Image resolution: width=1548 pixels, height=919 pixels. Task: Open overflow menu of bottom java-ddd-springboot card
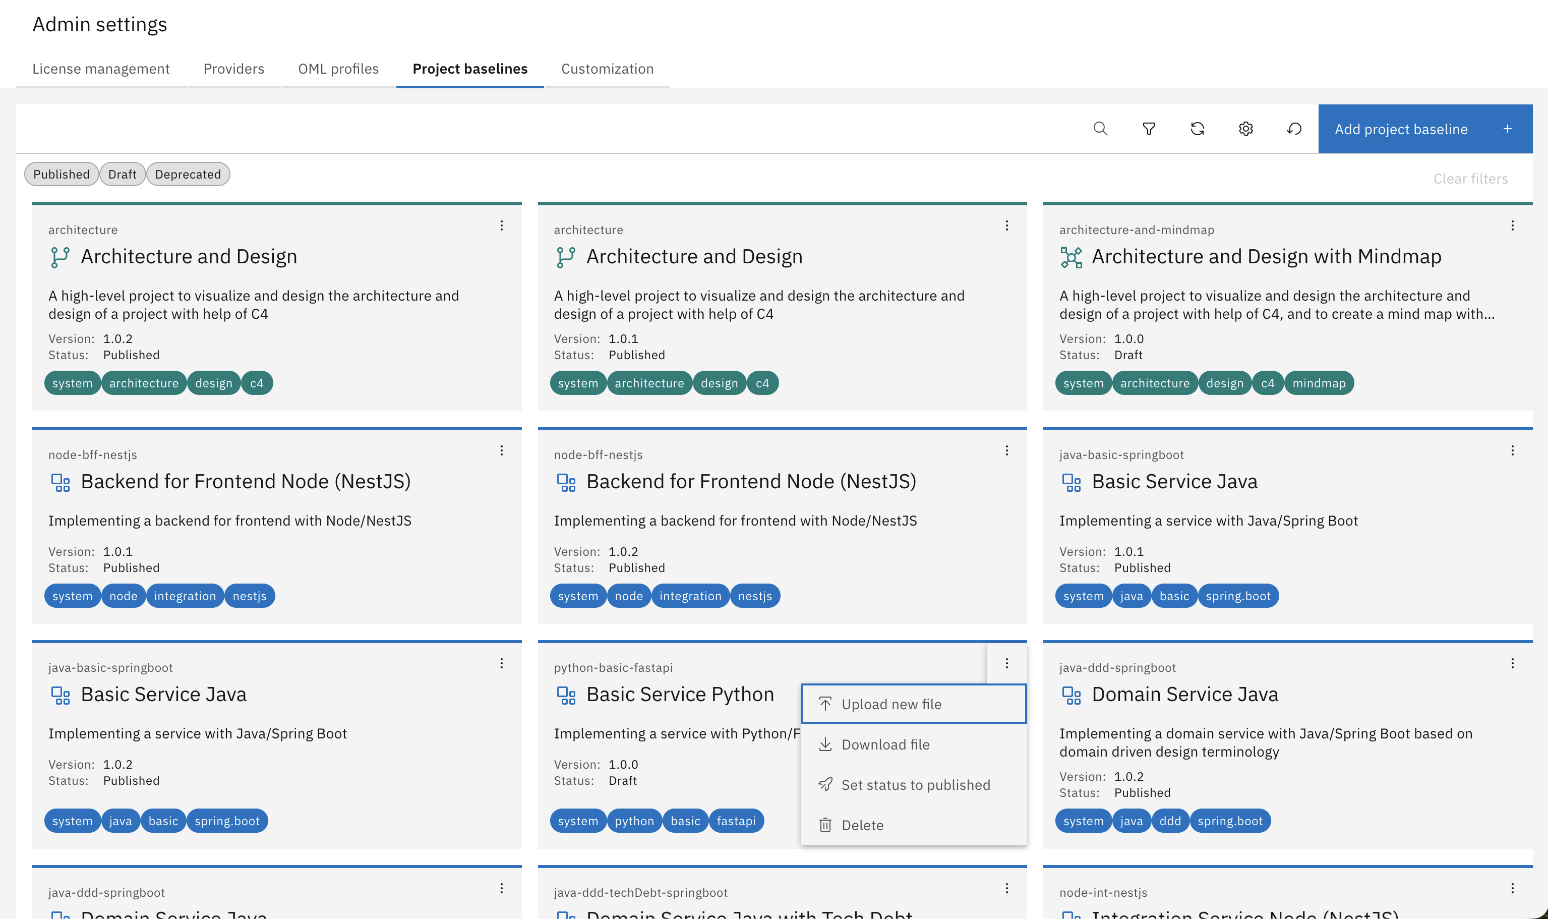(x=501, y=888)
